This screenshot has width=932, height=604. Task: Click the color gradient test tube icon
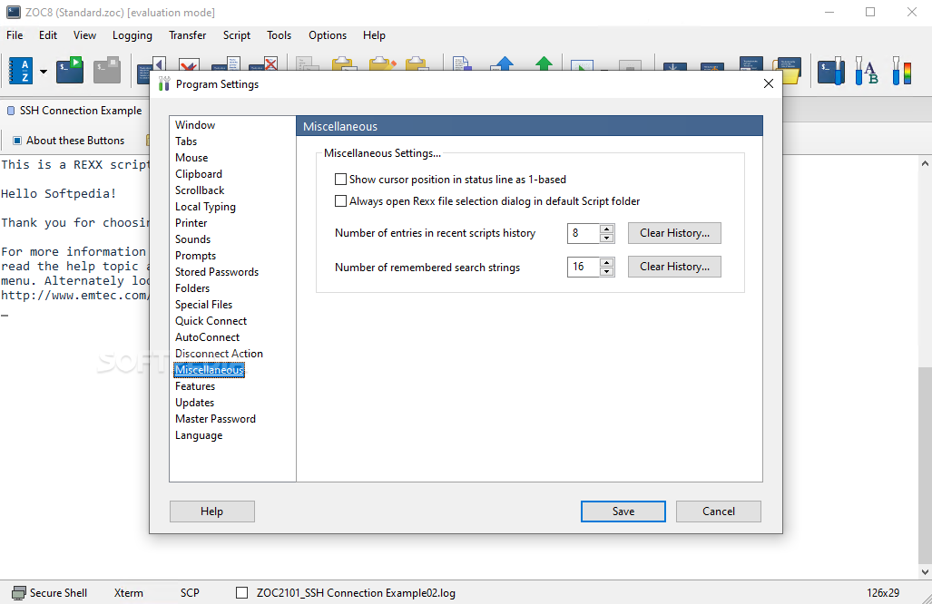tap(902, 71)
